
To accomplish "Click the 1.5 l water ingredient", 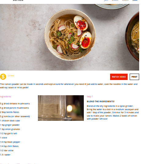I will [5, 155].
